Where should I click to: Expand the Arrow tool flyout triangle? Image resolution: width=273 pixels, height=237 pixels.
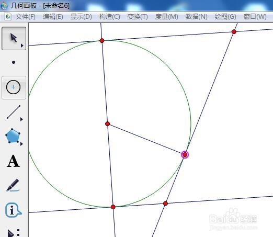pos(22,46)
